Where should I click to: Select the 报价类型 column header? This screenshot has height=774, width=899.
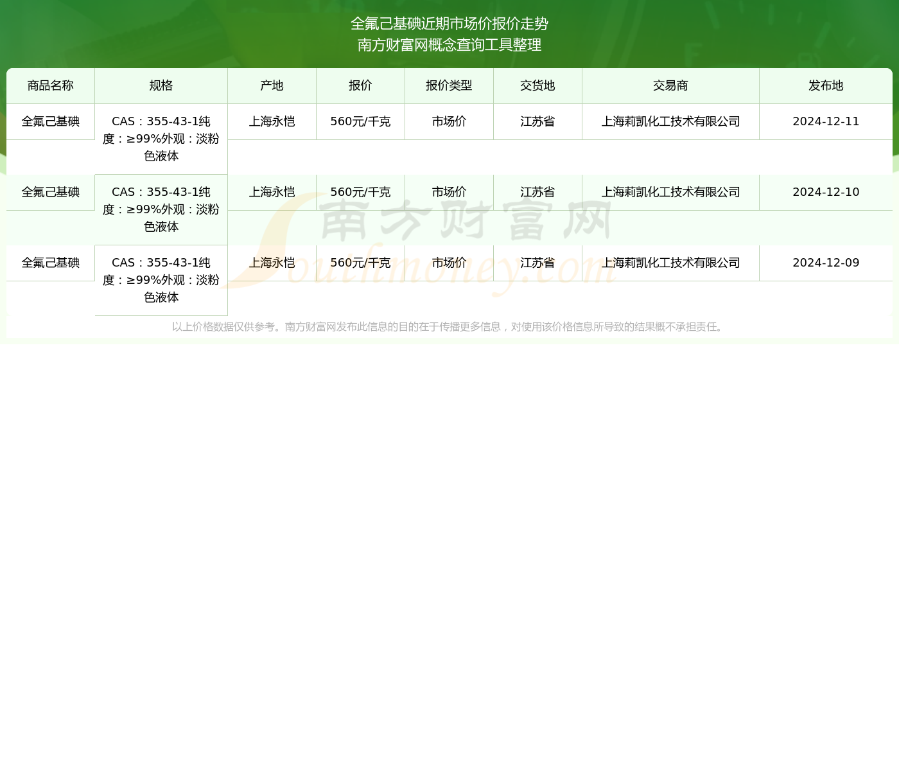click(x=449, y=85)
